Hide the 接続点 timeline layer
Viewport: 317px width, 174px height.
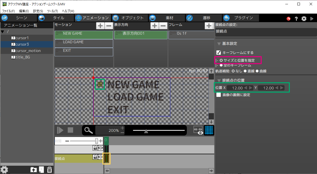[100, 157]
